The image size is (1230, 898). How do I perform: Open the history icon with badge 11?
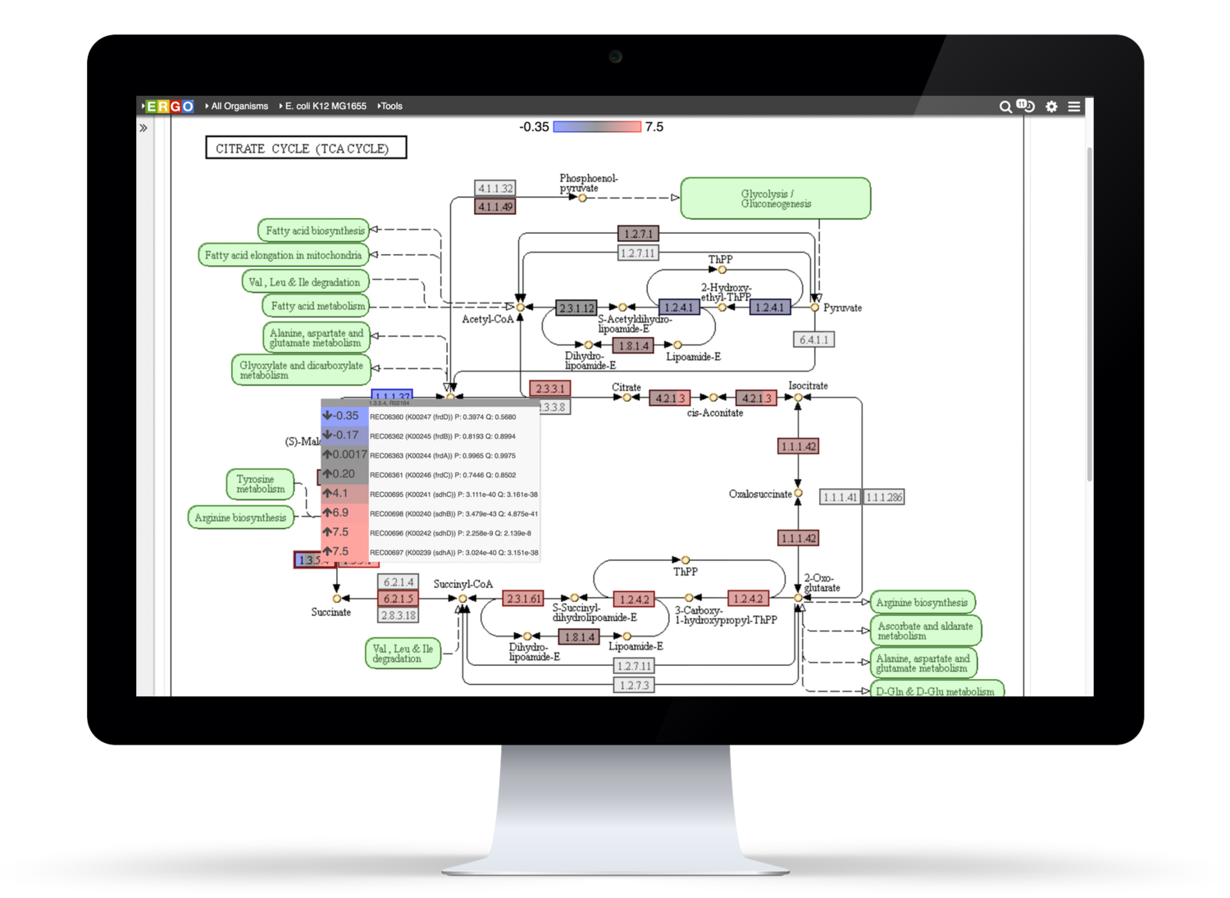pos(1026,106)
